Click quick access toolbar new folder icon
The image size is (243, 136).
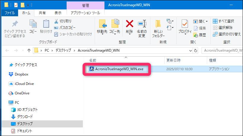22,5
